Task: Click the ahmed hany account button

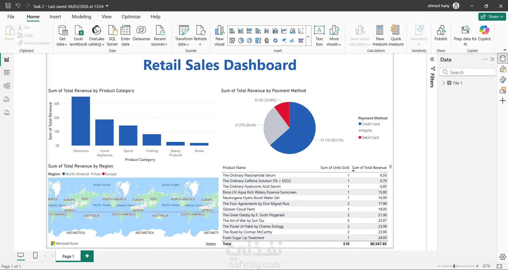Action: click(x=443, y=6)
